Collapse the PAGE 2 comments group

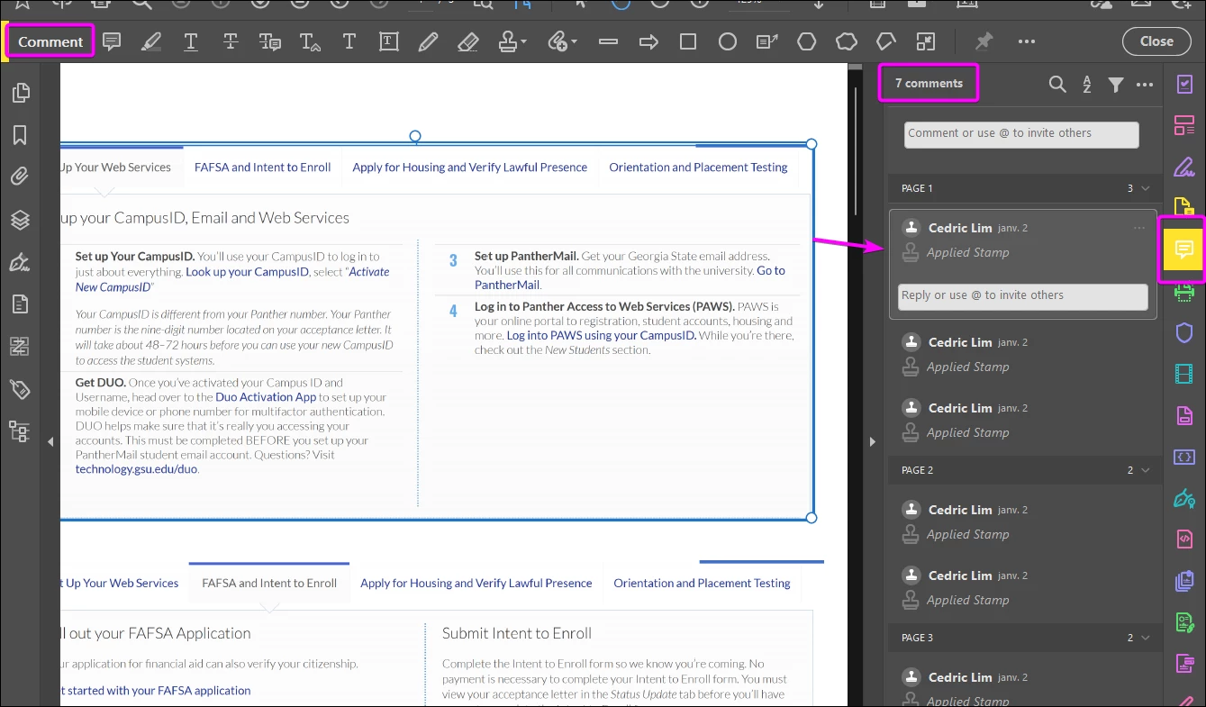click(x=1146, y=470)
